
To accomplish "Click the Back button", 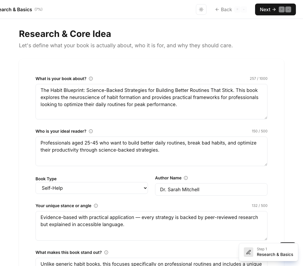I will pos(226,9).
